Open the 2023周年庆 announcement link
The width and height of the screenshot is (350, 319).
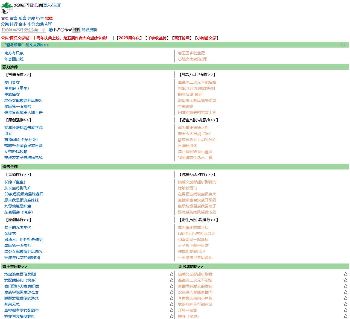[x=129, y=38]
